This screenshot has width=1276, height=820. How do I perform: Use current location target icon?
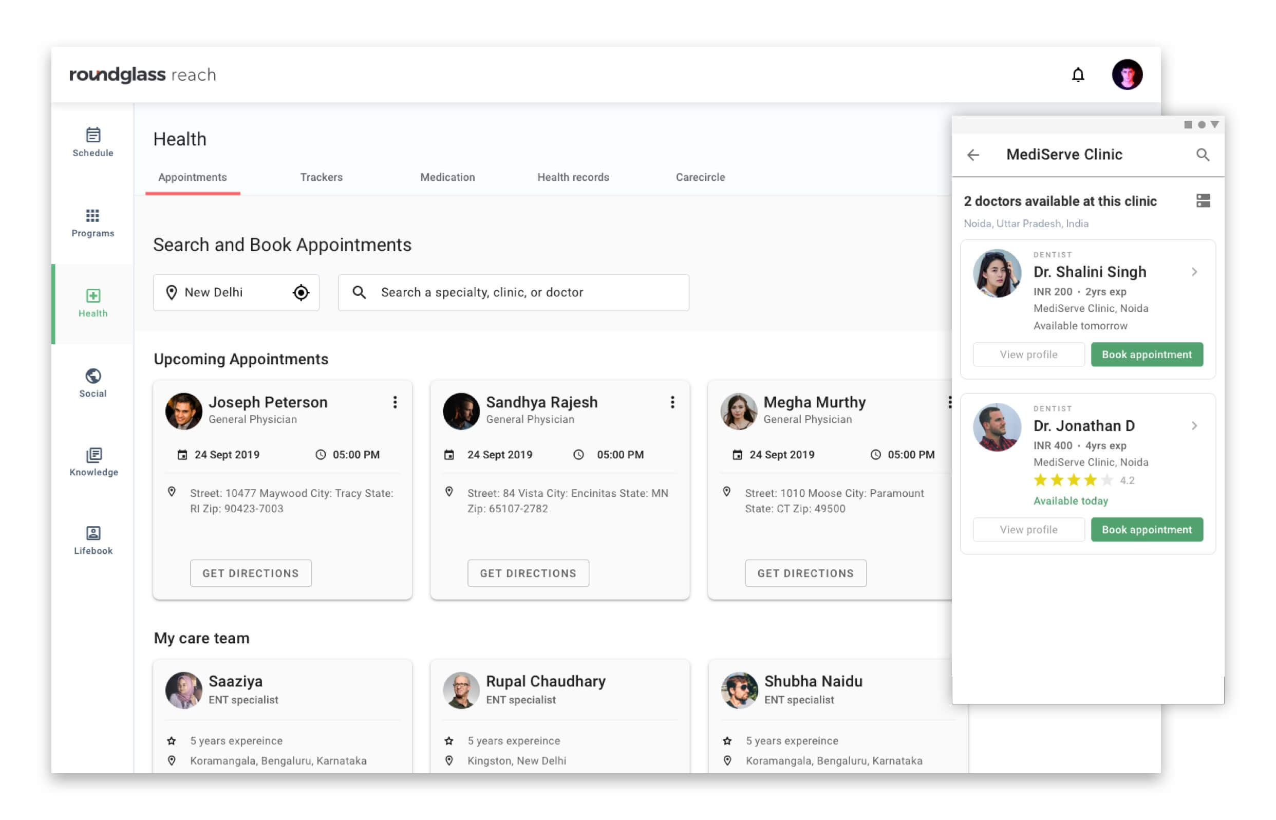pyautogui.click(x=301, y=292)
